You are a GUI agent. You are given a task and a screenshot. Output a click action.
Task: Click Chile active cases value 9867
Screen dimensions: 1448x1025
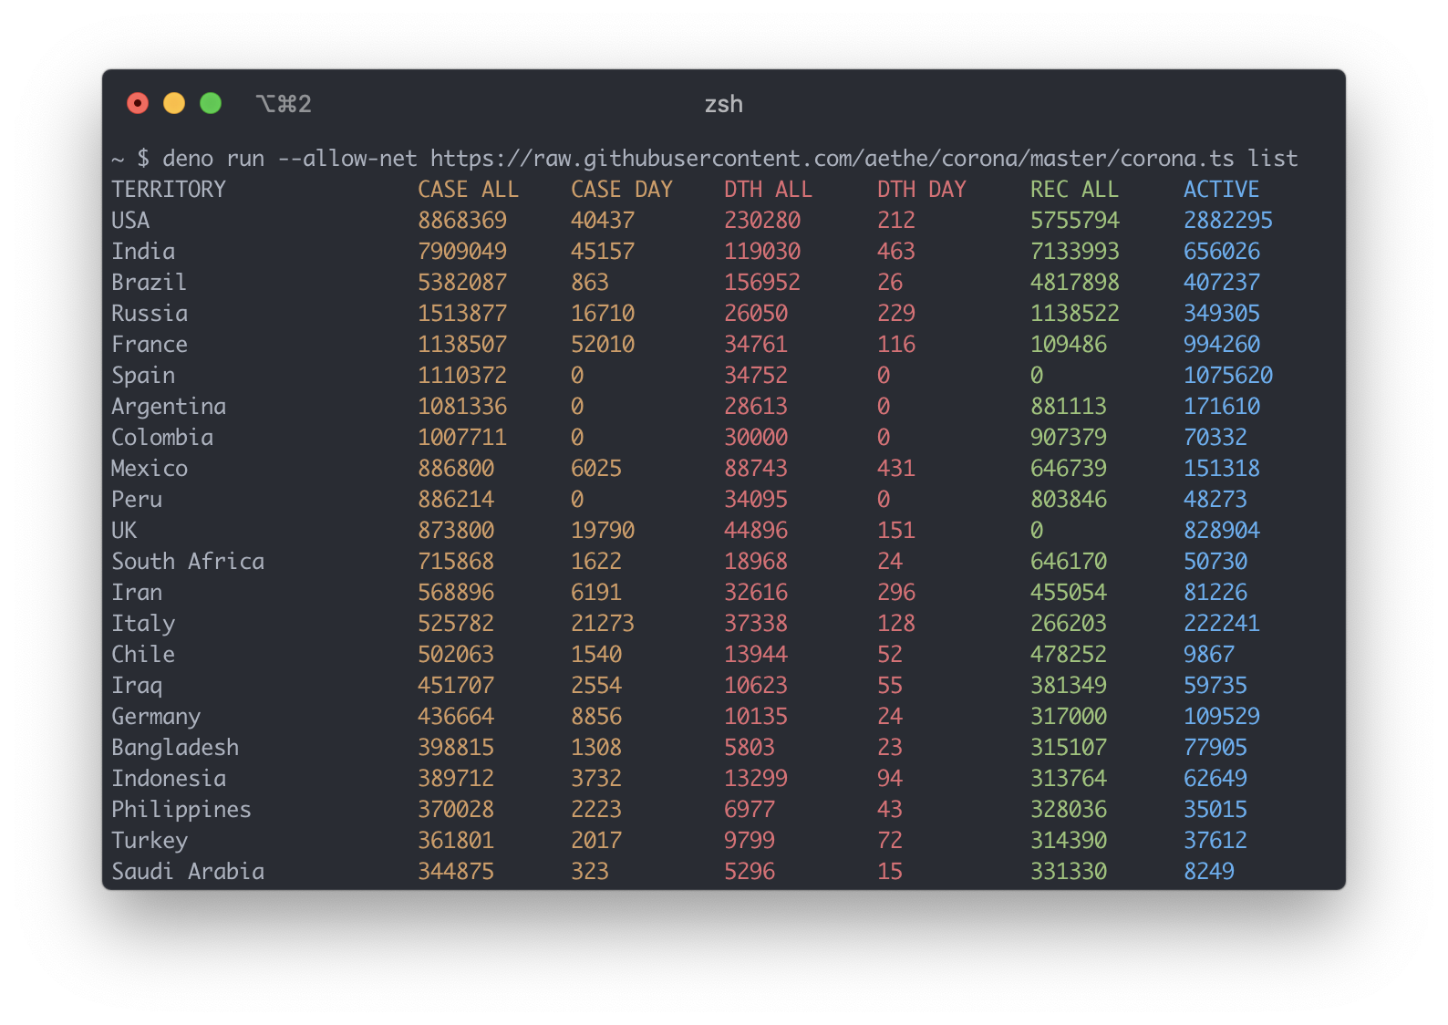click(1209, 655)
